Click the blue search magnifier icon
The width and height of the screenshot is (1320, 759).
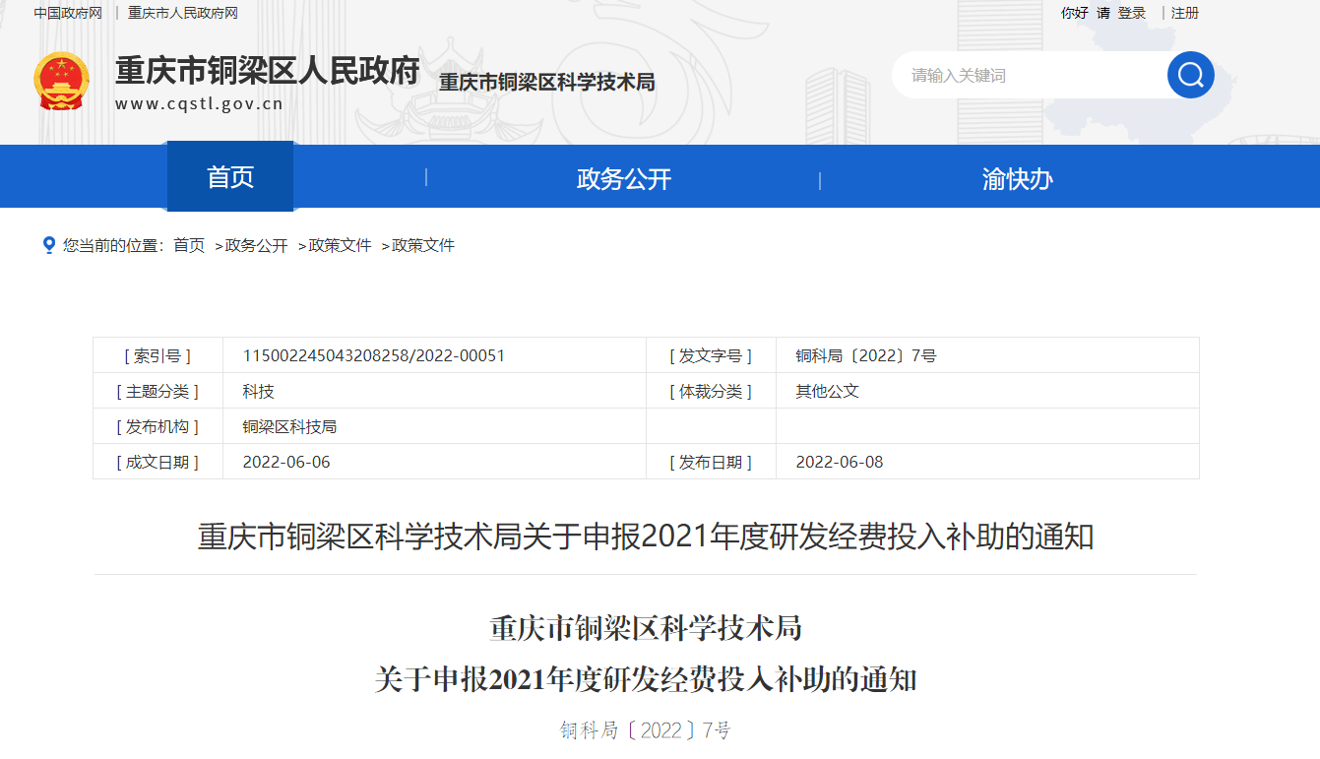click(x=1190, y=75)
